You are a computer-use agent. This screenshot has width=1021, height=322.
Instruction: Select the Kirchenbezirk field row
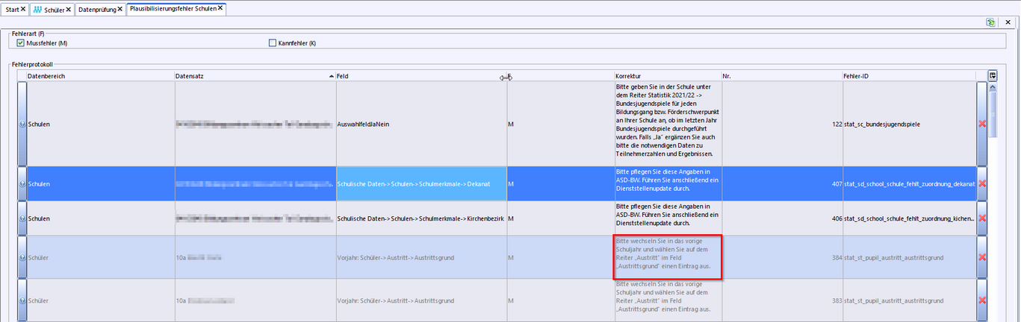click(x=420, y=218)
